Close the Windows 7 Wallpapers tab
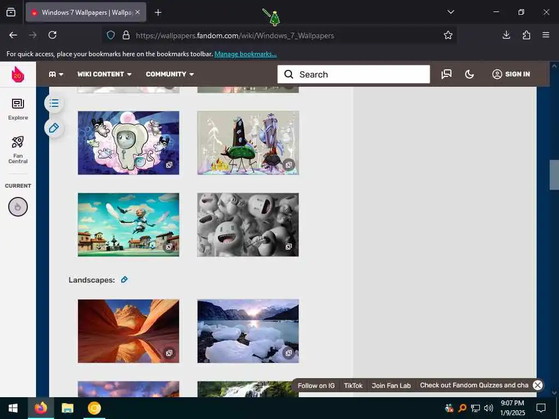Image resolution: width=559 pixels, height=419 pixels. (138, 12)
